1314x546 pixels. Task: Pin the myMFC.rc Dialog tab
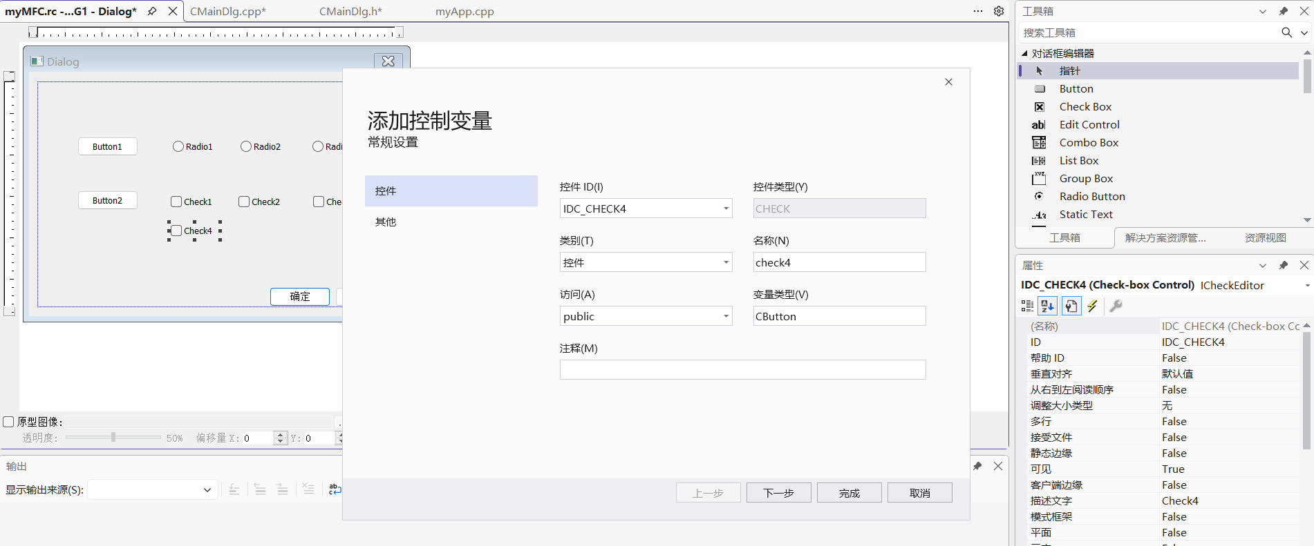click(152, 11)
